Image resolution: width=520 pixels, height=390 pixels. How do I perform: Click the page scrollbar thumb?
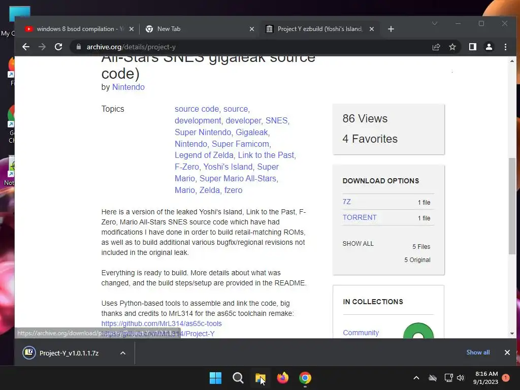pyautogui.click(x=512, y=206)
